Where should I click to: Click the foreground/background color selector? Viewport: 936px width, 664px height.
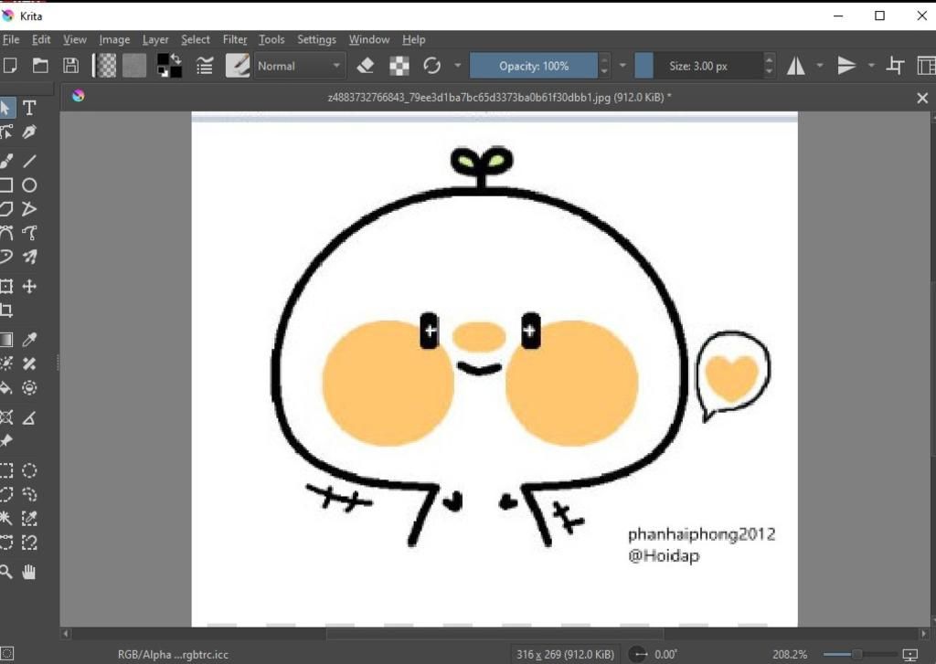coord(169,66)
